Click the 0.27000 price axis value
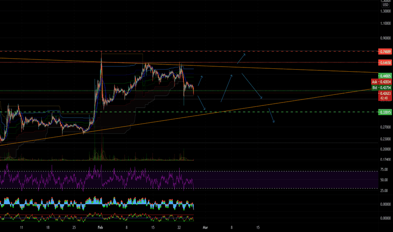This screenshot has height=232, width=393. click(385, 127)
